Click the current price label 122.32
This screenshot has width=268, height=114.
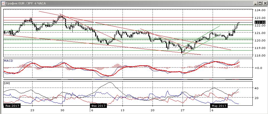(x=260, y=22)
